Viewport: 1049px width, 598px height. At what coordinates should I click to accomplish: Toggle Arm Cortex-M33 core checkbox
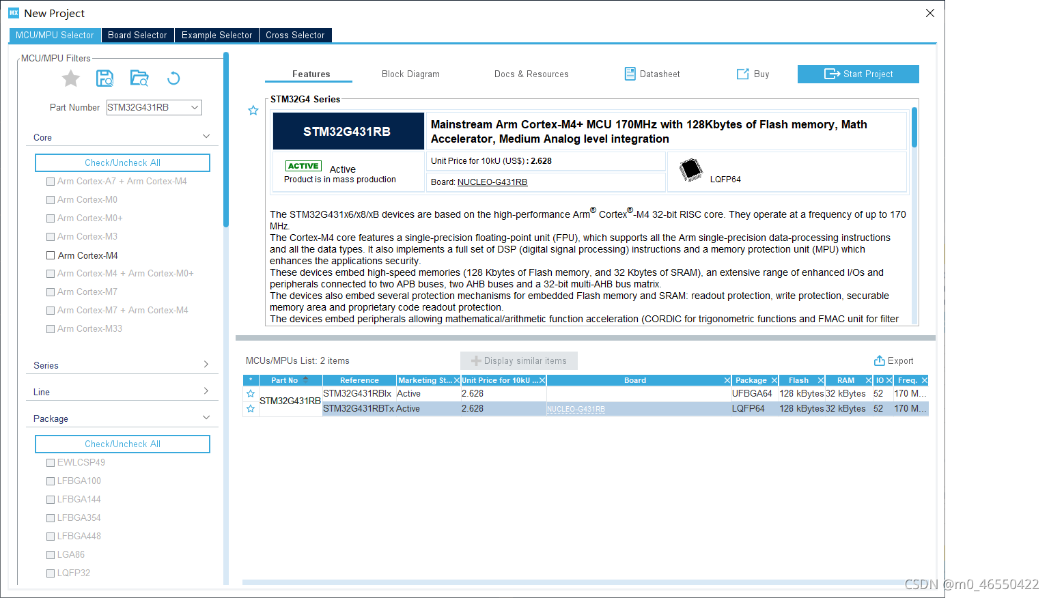[51, 329]
